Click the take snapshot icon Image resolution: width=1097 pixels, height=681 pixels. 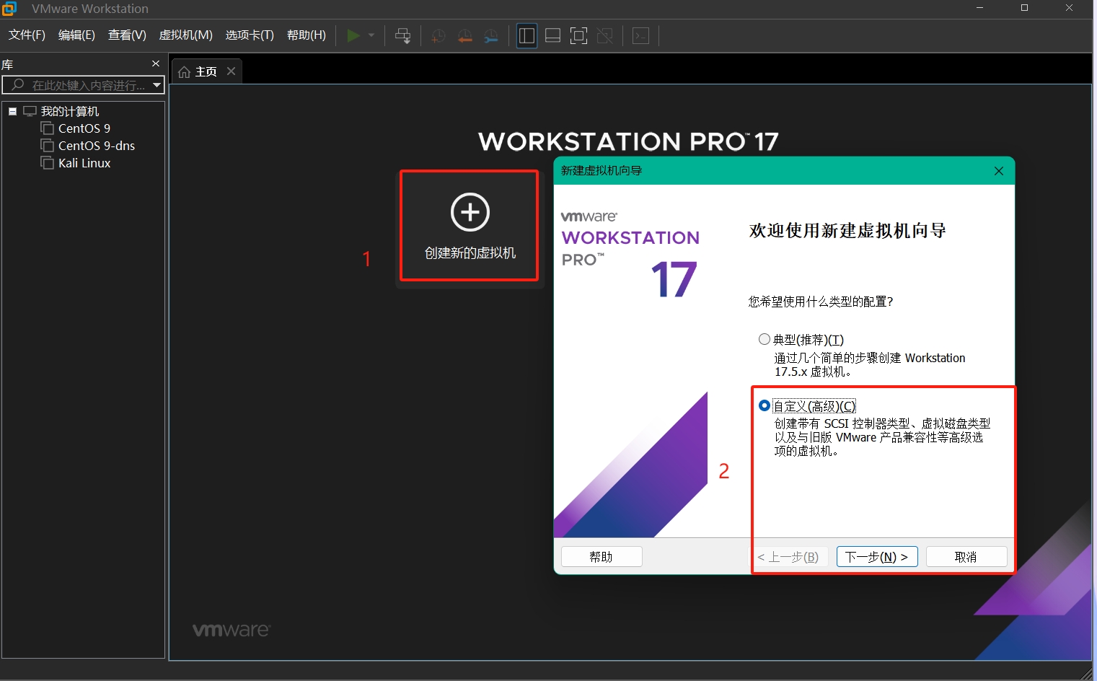click(x=438, y=35)
